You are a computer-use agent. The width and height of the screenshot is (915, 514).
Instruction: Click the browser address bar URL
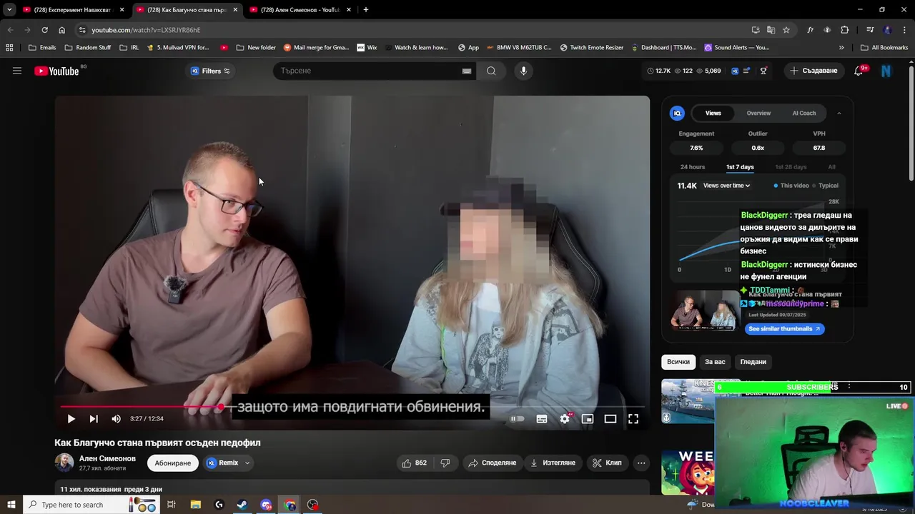point(146,30)
